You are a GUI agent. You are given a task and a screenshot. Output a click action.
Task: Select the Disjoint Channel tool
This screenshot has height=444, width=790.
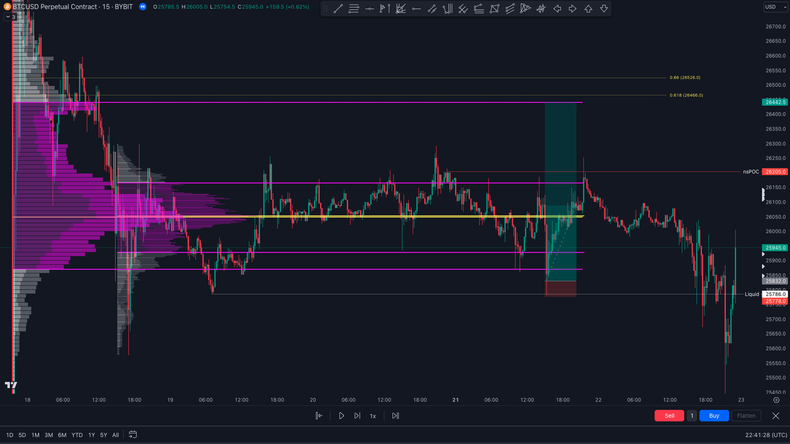[x=510, y=9]
